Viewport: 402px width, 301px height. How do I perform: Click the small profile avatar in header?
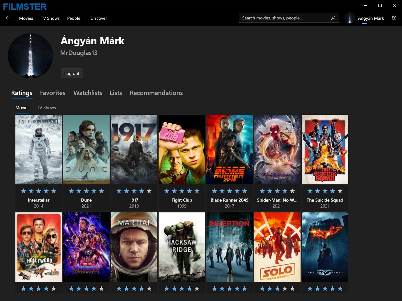350,18
